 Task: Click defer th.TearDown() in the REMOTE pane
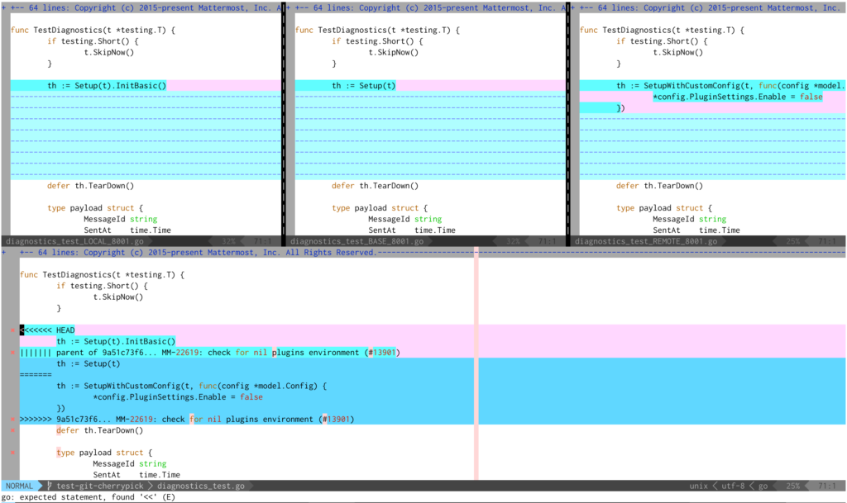tap(659, 186)
